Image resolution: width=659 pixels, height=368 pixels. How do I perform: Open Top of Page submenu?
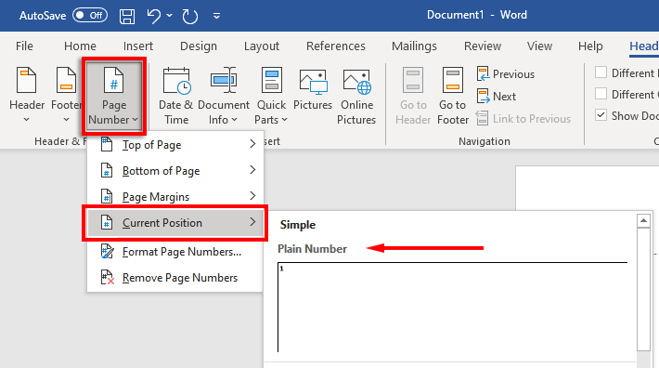click(x=174, y=145)
